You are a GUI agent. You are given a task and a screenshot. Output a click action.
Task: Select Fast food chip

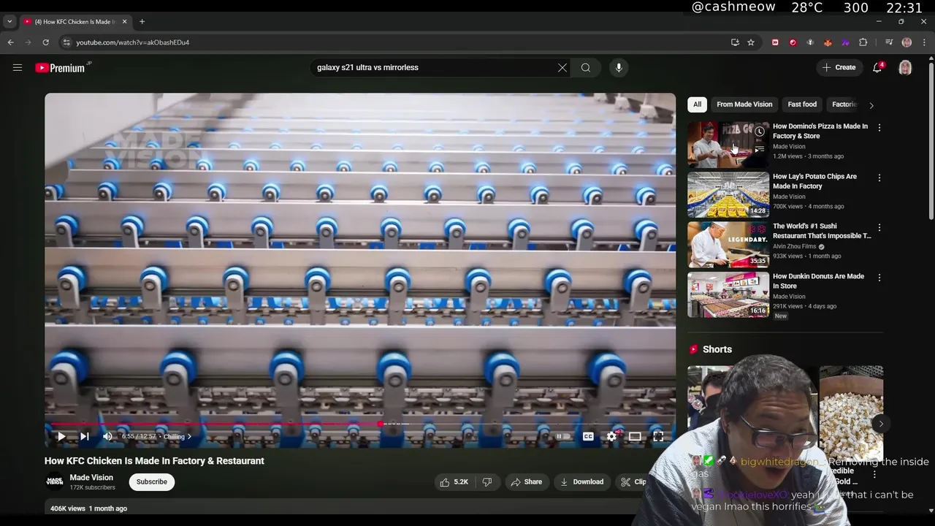coord(802,104)
